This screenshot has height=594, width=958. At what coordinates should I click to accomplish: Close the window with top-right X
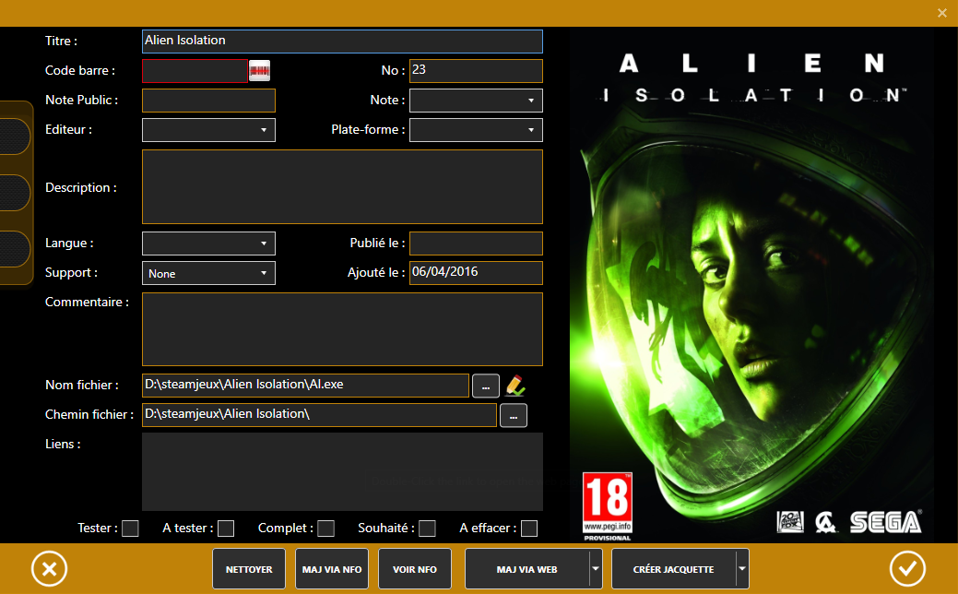(941, 13)
